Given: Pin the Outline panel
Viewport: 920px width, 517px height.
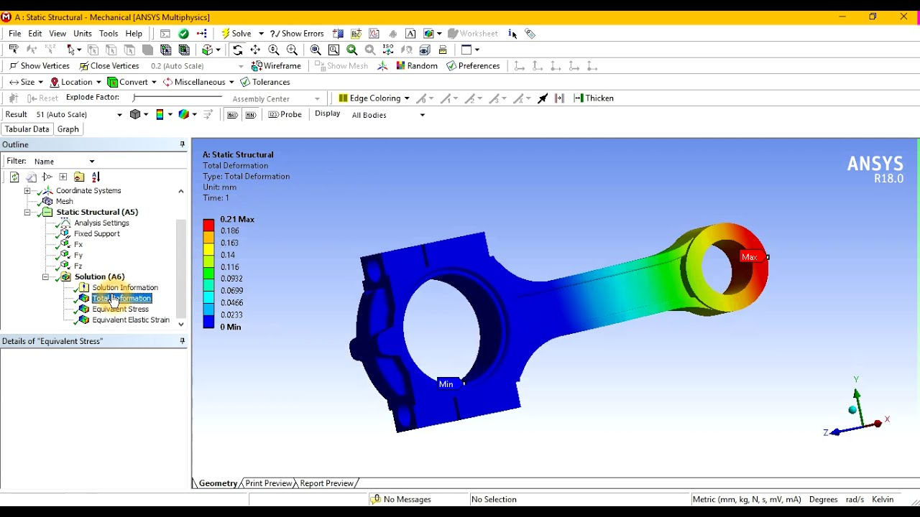Looking at the screenshot, I should (183, 145).
